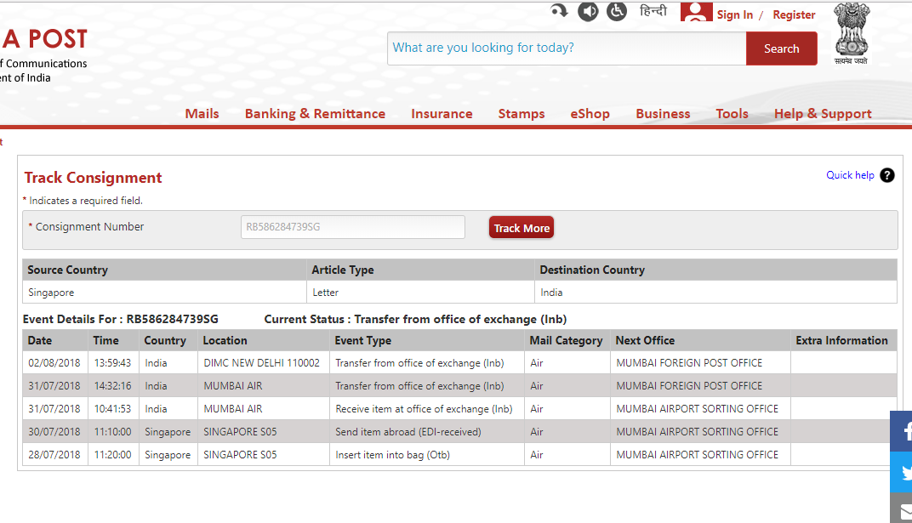
Task: Click the time cell 13:59:43
Action: [112, 362]
